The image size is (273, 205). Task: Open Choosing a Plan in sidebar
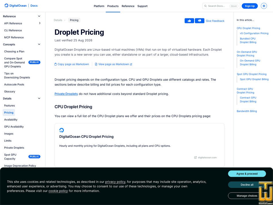tap(14, 51)
